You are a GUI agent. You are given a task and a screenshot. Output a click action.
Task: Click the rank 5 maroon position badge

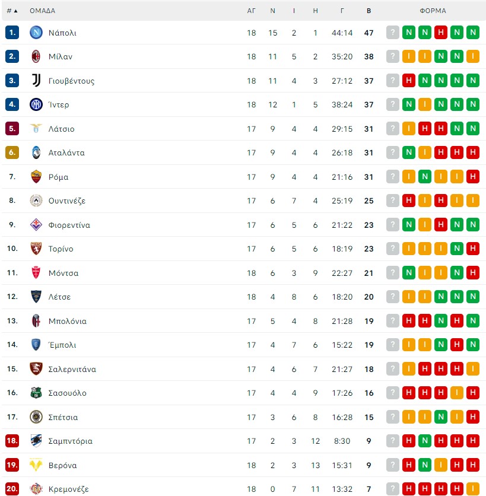point(12,128)
